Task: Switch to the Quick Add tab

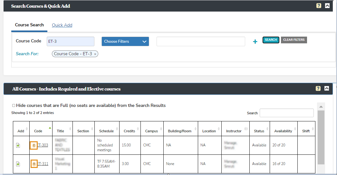Action: [x=62, y=25]
